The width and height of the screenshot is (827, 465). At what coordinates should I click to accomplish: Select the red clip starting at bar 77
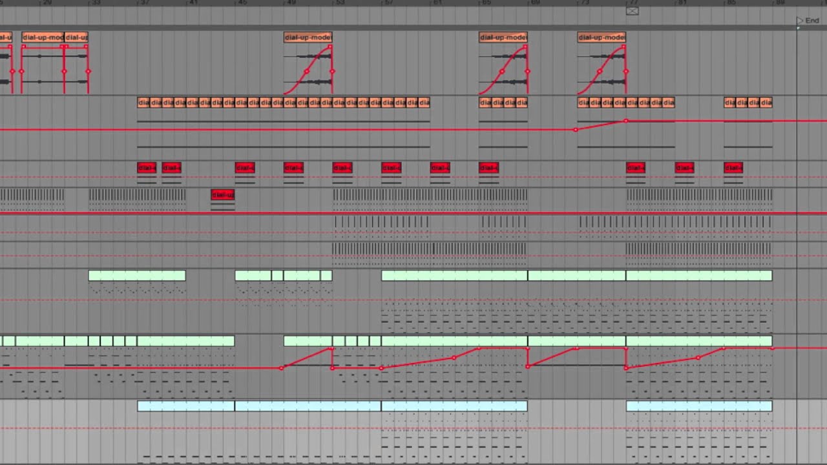click(x=636, y=168)
